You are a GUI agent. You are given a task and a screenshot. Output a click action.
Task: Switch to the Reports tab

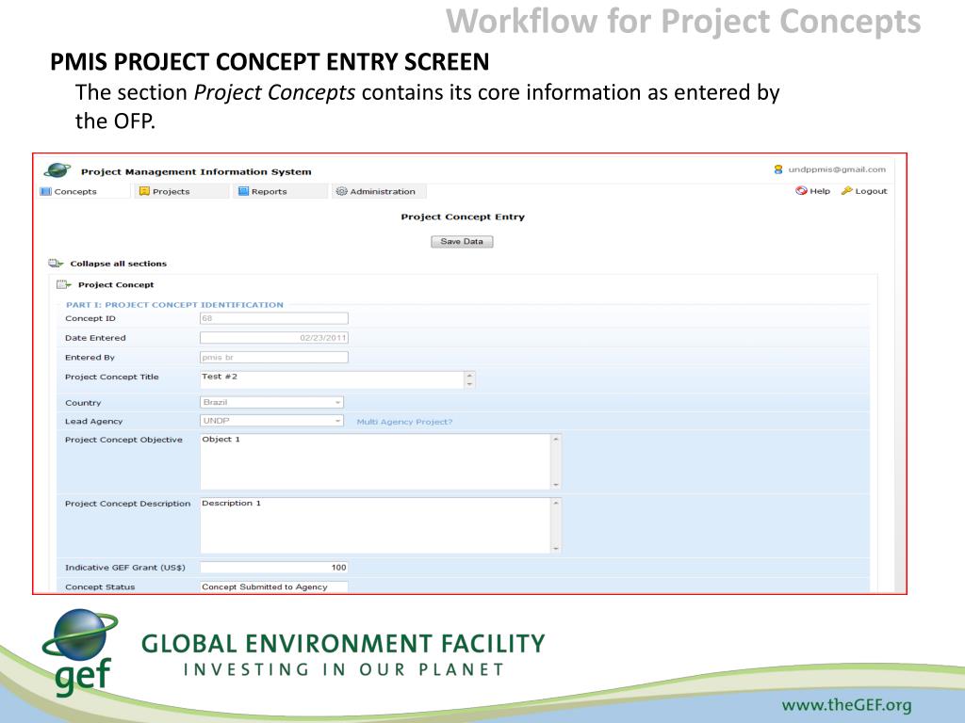point(280,191)
